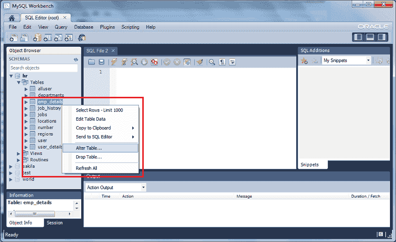Screen dimensions: 396x242
Task: Expand the locations table
Action: (x=26, y=122)
